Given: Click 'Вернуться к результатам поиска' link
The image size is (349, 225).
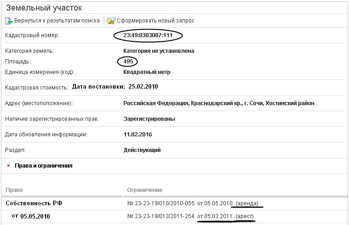Looking at the screenshot, I should (57, 21).
